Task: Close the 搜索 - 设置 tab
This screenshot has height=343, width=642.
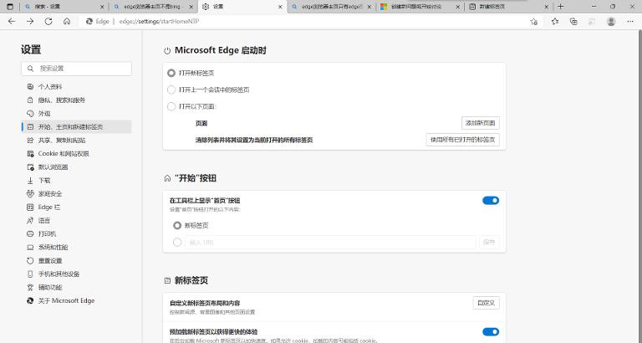Action: [x=102, y=7]
